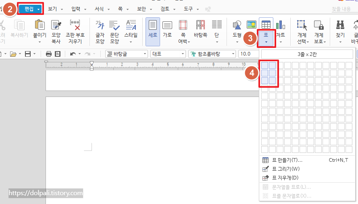Expand the open-file dropdown arrow
Screen dimensions: 358x204
(20, 54)
